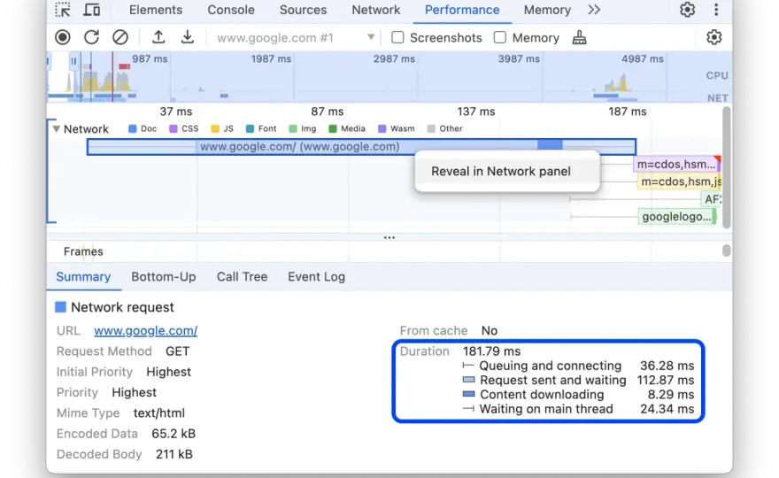Image resolution: width=779 pixels, height=478 pixels.
Task: Click the Decoded Body 211 kB value
Action: [174, 454]
